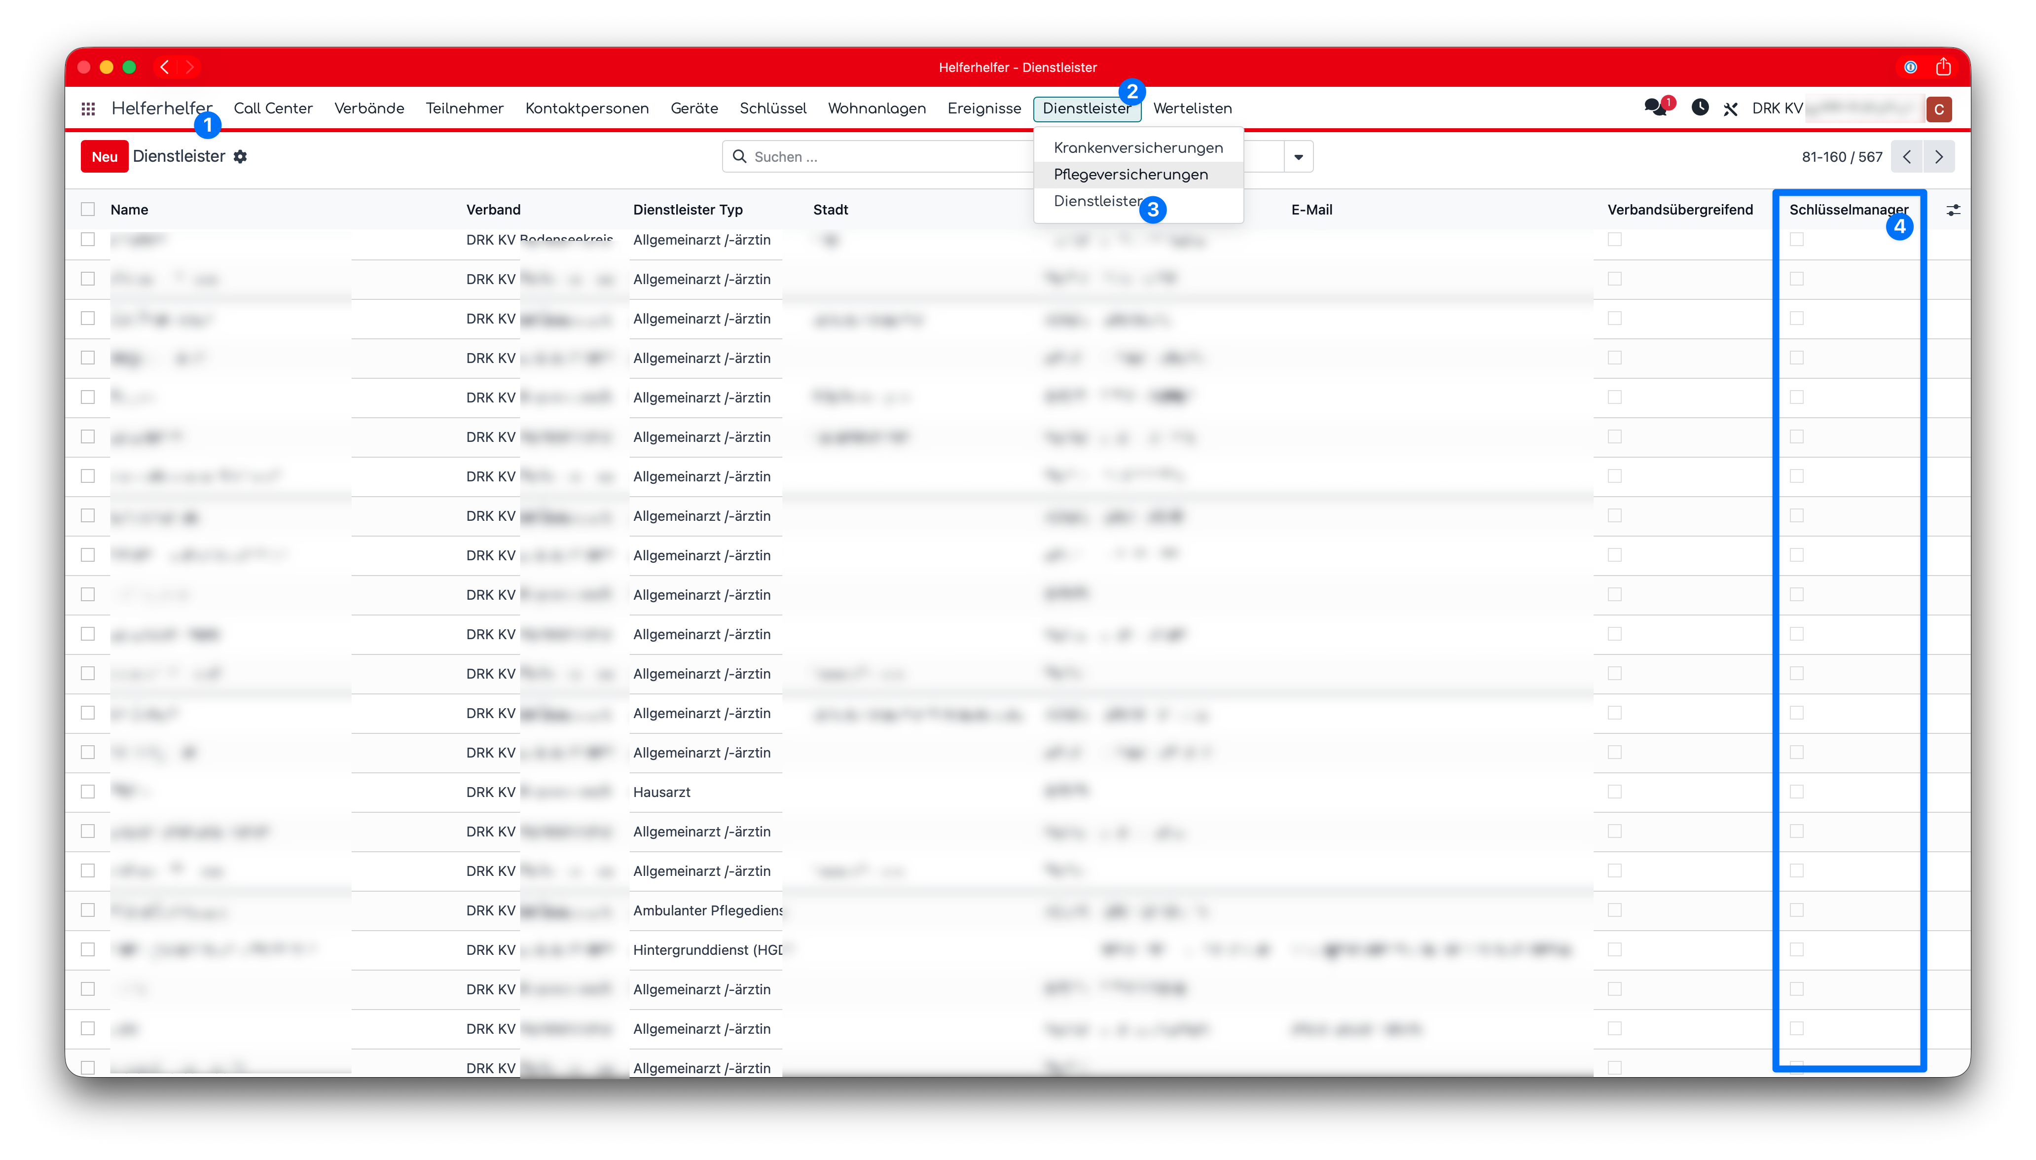
Task: Tick the select-all checkbox beside Name
Action: [x=88, y=210]
